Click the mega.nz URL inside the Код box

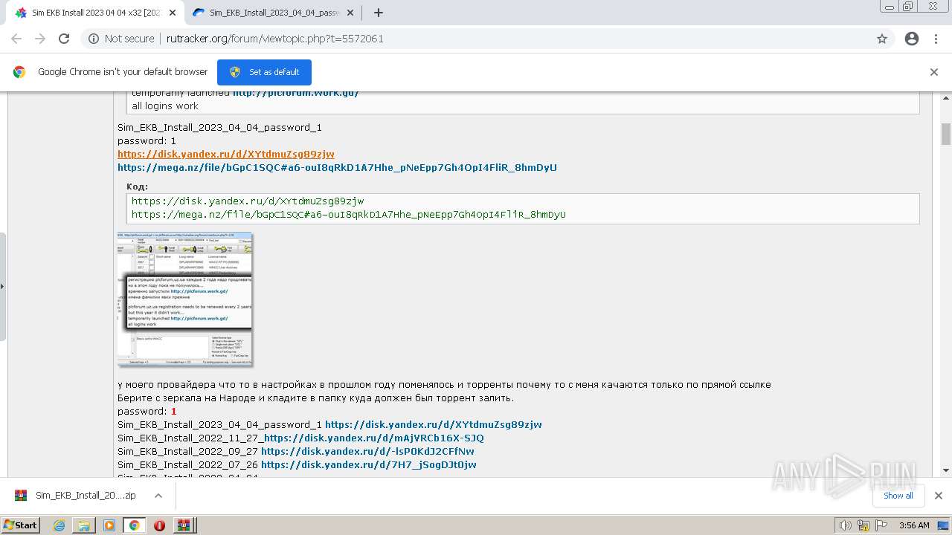click(x=349, y=215)
